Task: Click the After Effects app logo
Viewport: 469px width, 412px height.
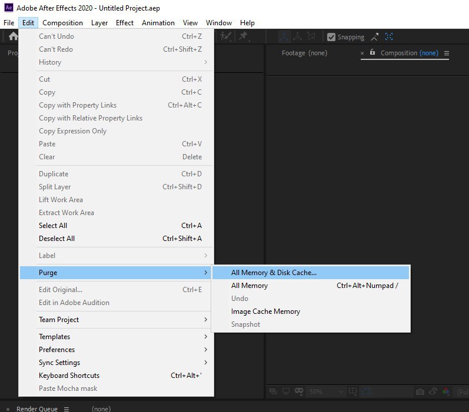Action: point(8,8)
